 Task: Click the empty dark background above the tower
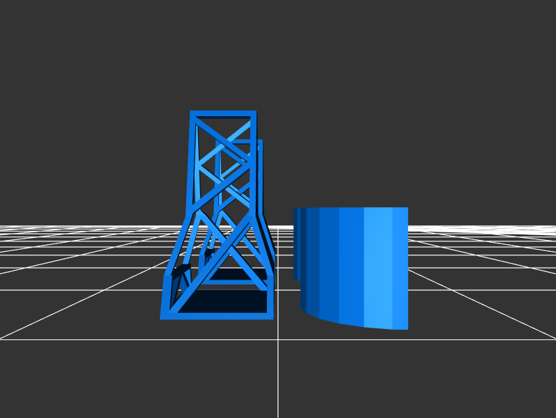tap(222, 56)
